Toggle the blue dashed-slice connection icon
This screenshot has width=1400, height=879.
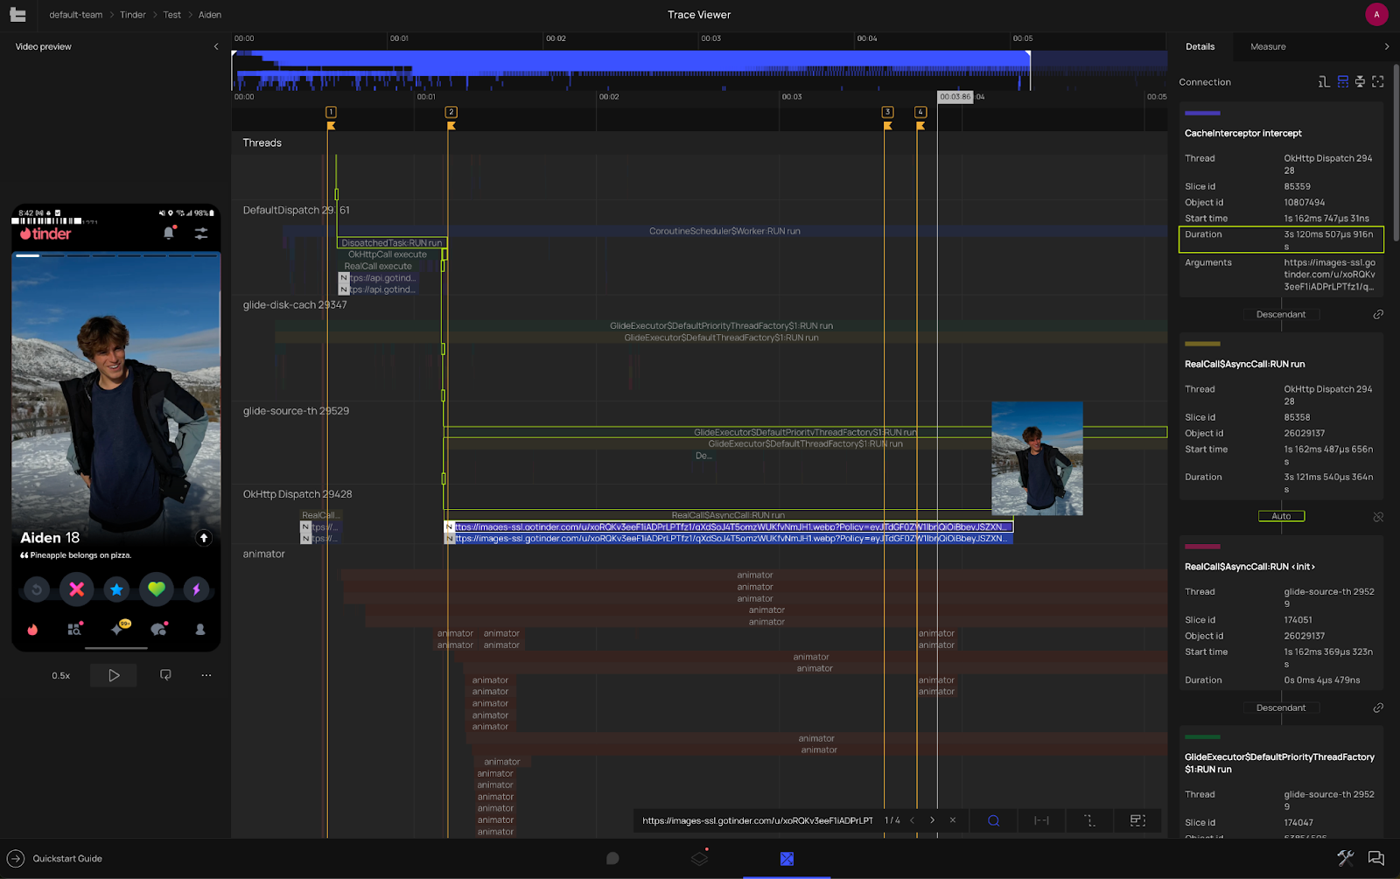[x=1342, y=81]
